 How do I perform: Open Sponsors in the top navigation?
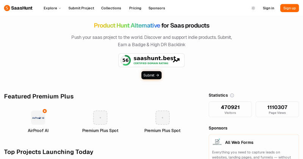157,8
